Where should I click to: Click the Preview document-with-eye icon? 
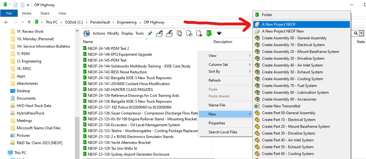coord(199,33)
